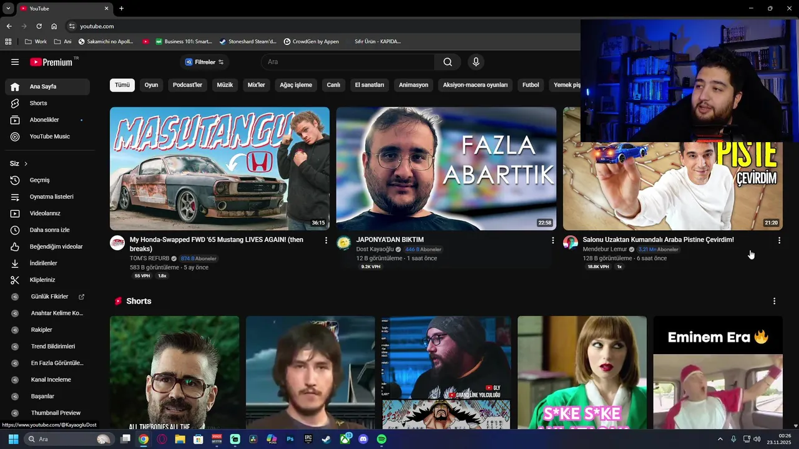
Task: Expand the Siz section chevron
Action: [x=26, y=163]
